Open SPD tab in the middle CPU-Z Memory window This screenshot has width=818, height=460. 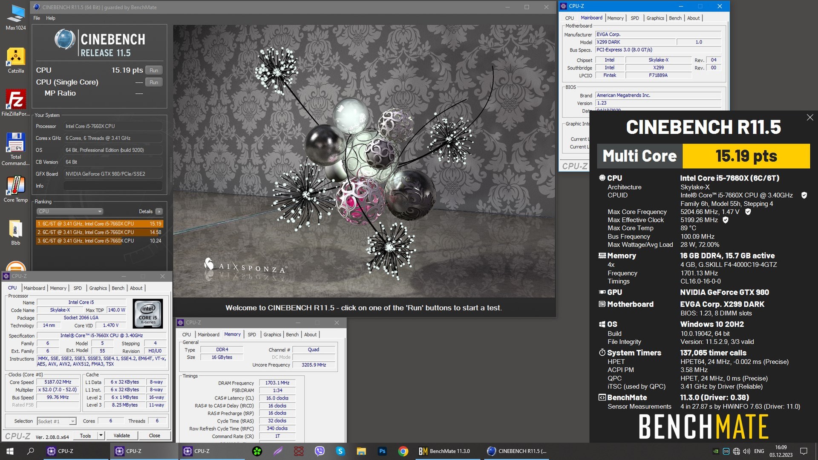point(252,334)
